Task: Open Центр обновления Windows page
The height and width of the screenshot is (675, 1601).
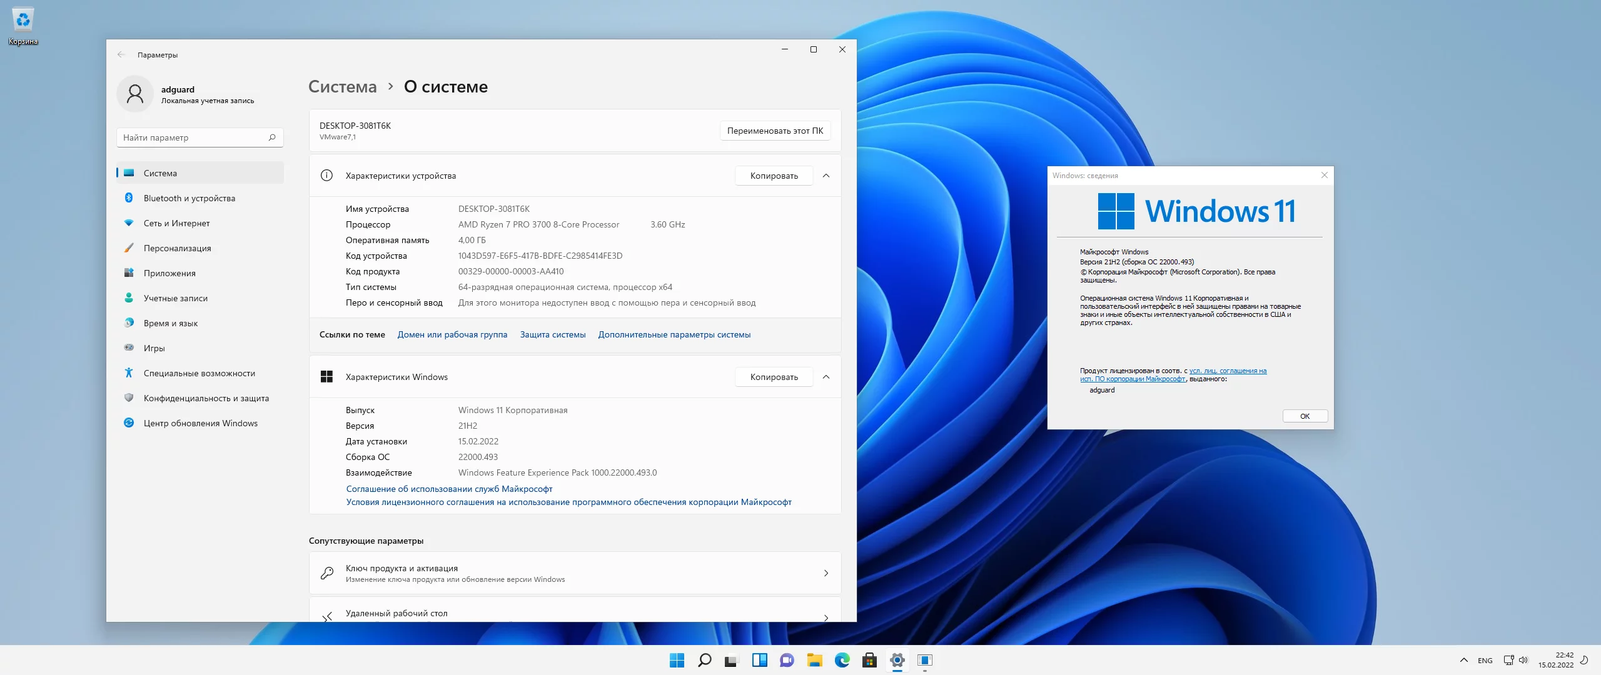Action: pyautogui.click(x=200, y=423)
